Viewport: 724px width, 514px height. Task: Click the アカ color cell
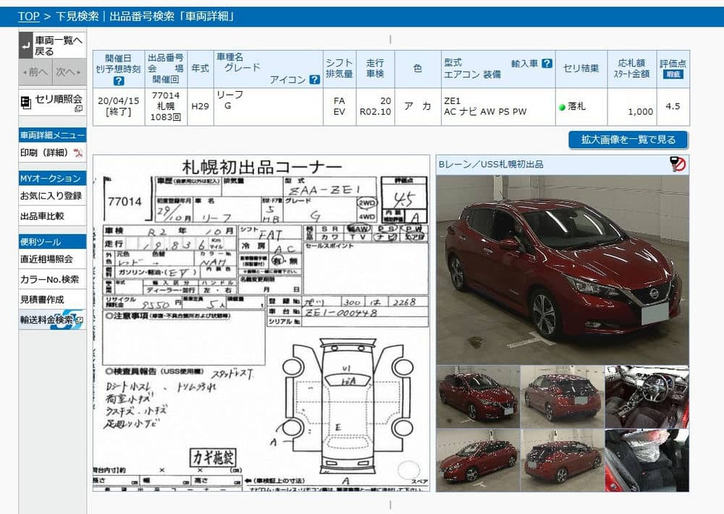click(x=418, y=106)
